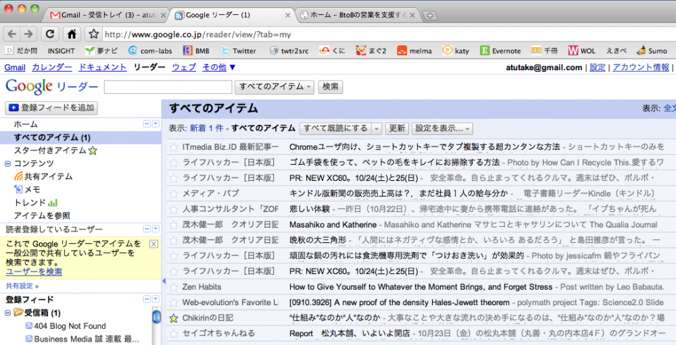Click the browser back arrow button

click(12, 34)
